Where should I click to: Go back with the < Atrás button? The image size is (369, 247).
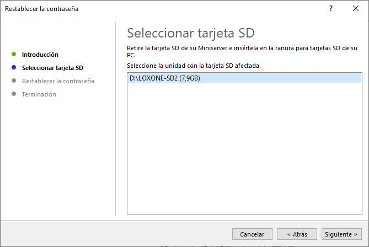[297, 234]
